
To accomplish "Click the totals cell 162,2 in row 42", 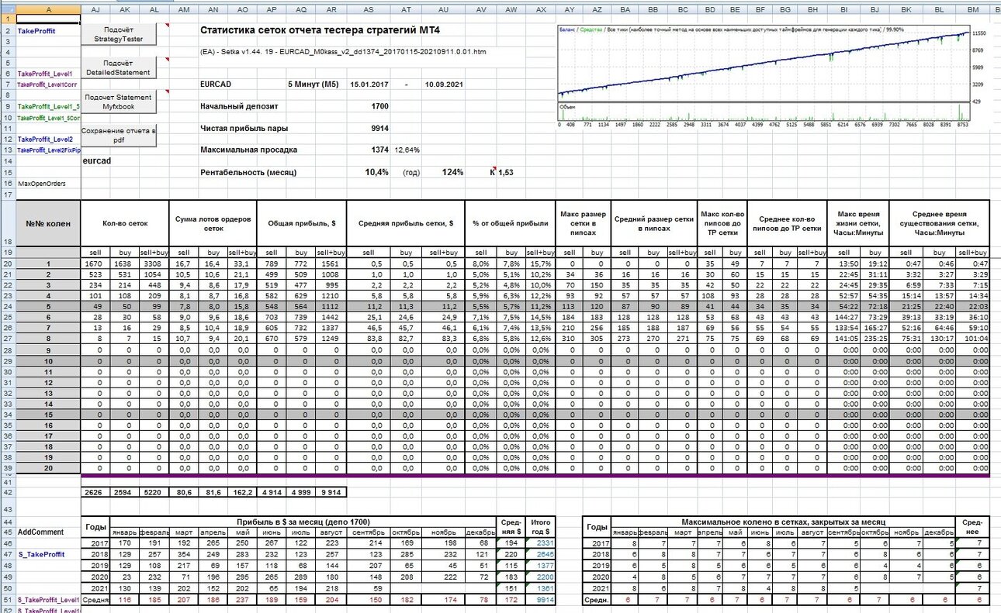I will tap(241, 492).
